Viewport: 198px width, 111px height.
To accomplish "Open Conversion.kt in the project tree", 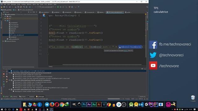I will pos(15,25).
